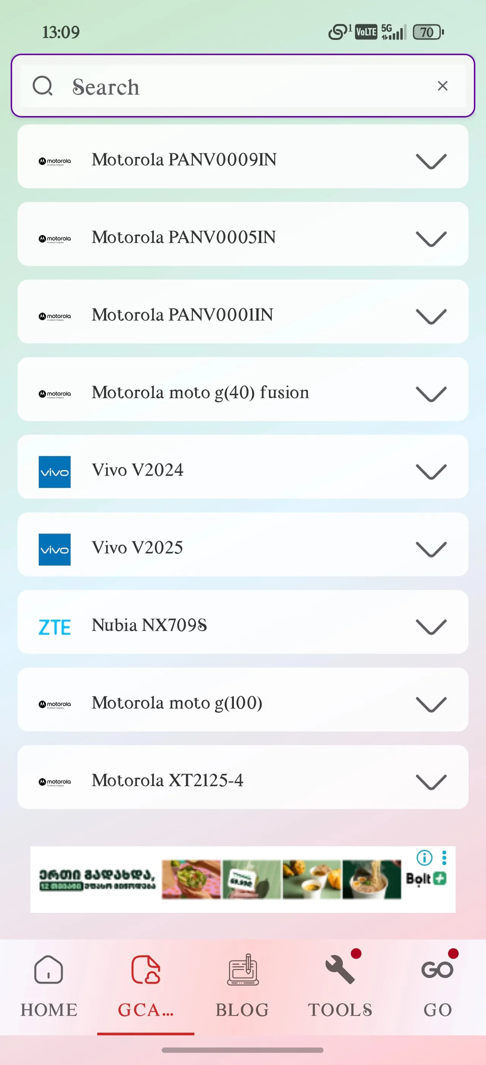Tap the Motorola logo beside XT2125-4
The image size is (486, 1065).
click(54, 782)
